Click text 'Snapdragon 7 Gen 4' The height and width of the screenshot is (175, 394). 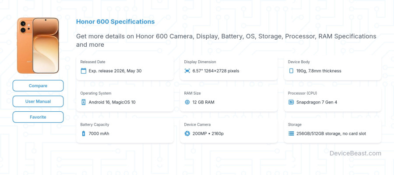(x=317, y=102)
